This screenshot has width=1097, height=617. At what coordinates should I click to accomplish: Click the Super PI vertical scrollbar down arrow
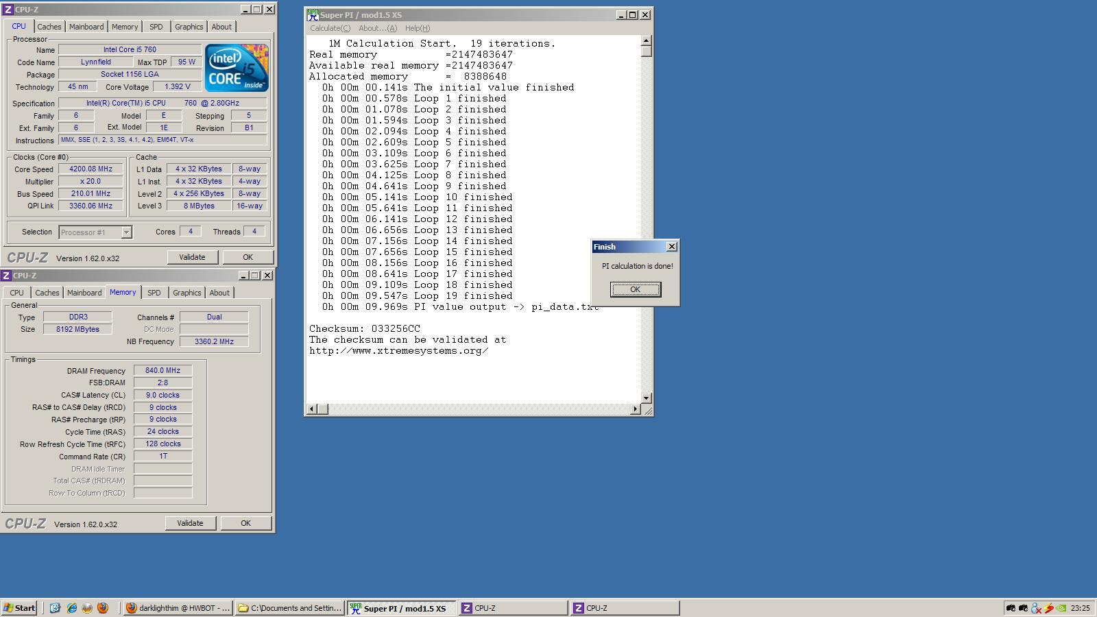[646, 398]
